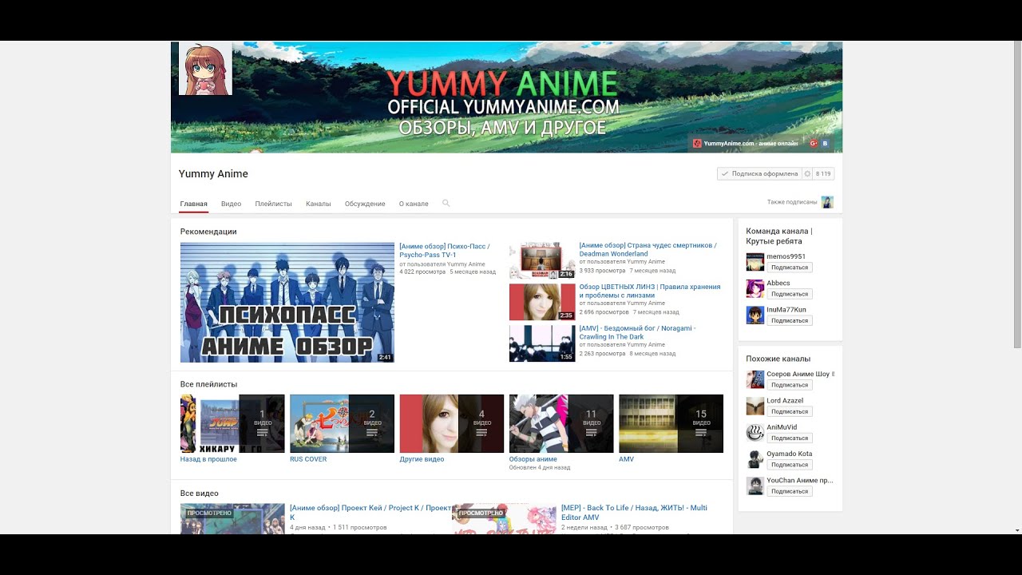Click the channel search magnifier icon
The image size is (1022, 575).
446,204
